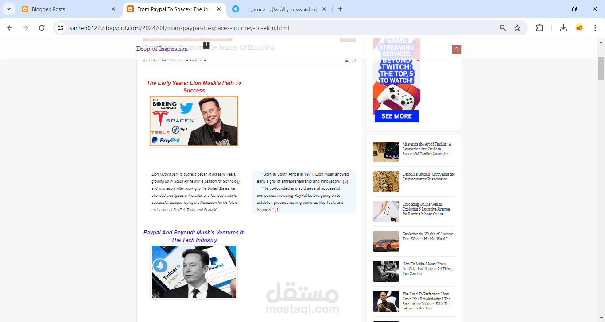605x322 pixels.
Task: Click the scrollbar up arrow
Action: point(601,42)
